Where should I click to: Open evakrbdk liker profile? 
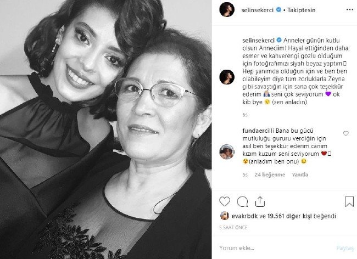tap(244, 216)
